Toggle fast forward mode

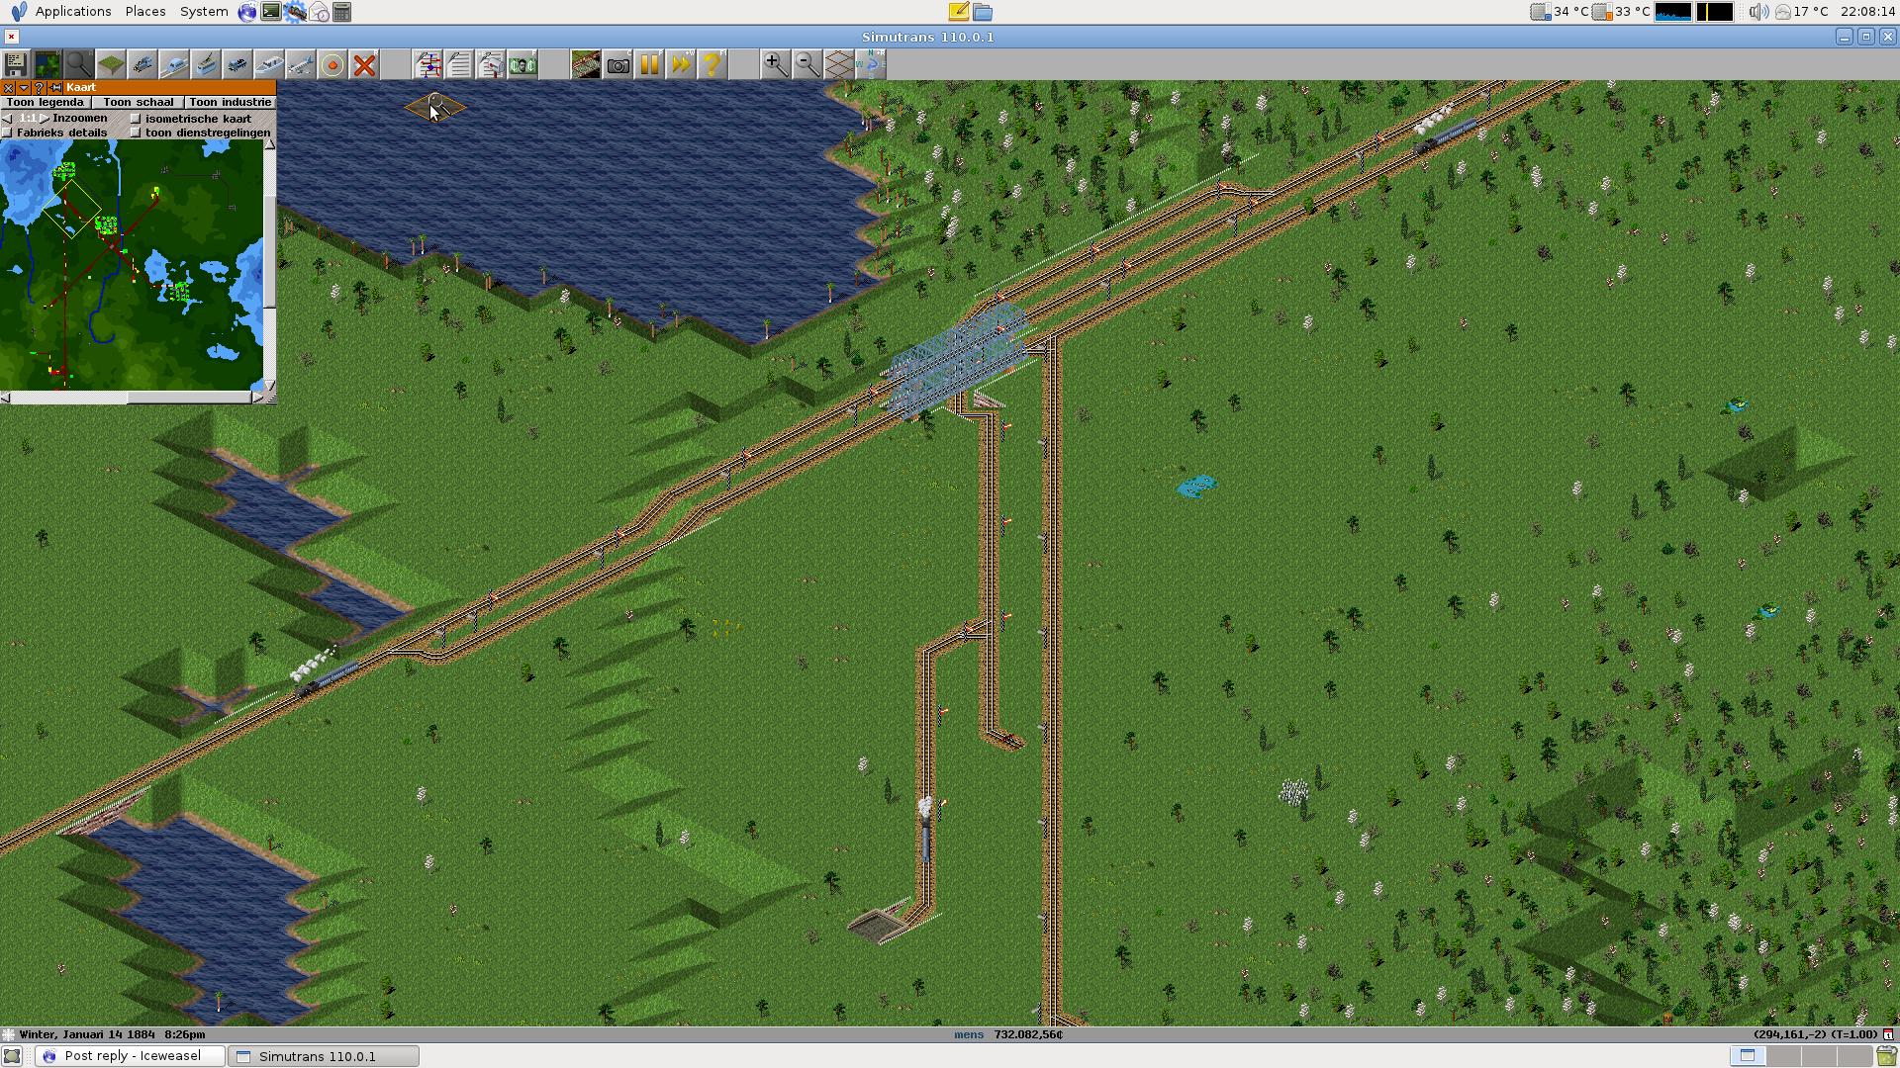pos(681,65)
